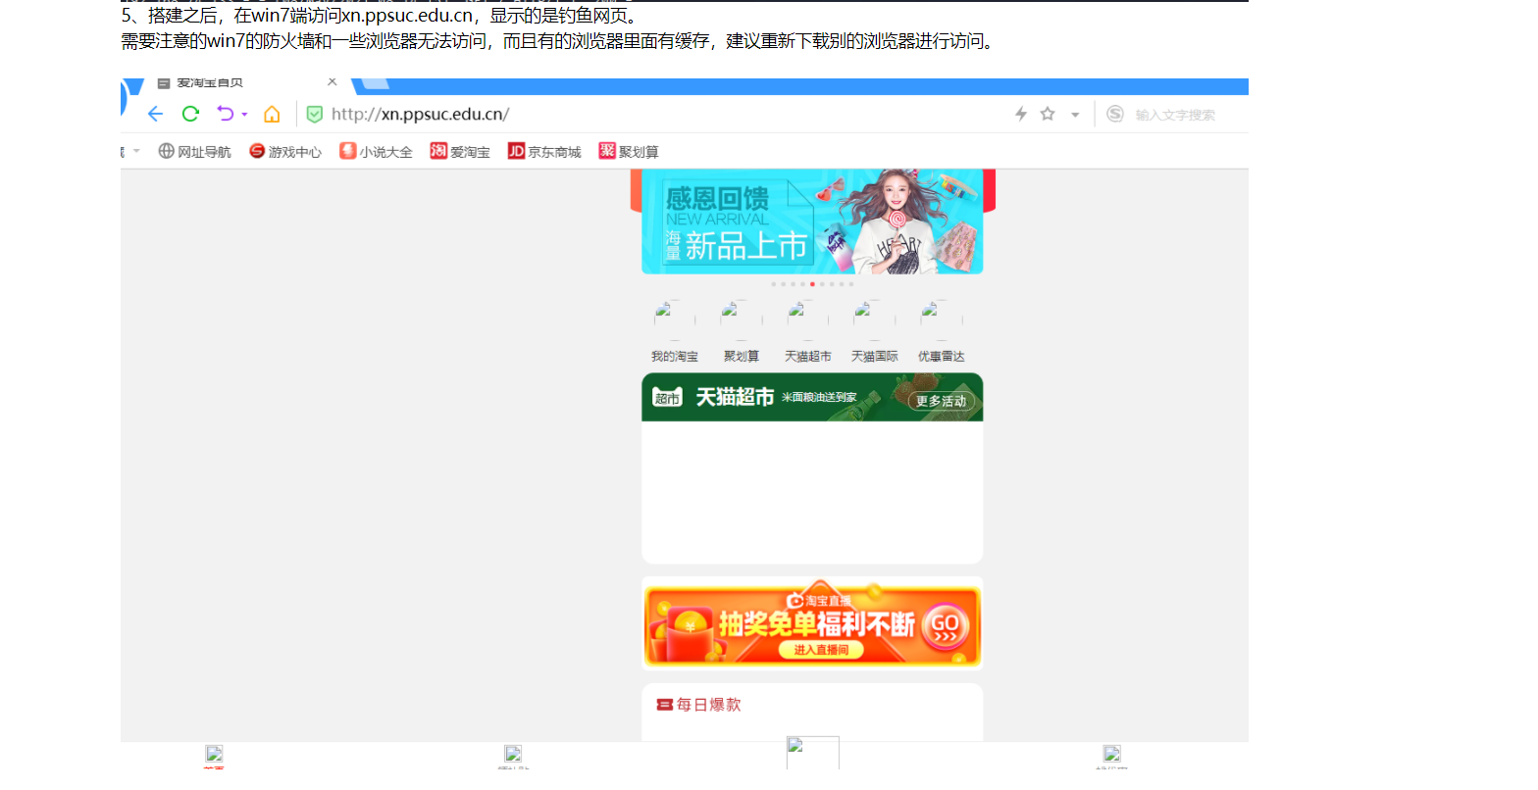Viewport: 1538px width, 790px height.
Task: Click the round GO button on live banner
Action: pyautogui.click(x=945, y=625)
